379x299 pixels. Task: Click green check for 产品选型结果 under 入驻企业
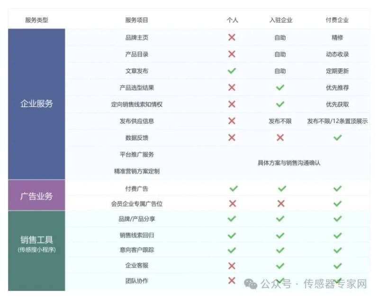pyautogui.click(x=280, y=87)
